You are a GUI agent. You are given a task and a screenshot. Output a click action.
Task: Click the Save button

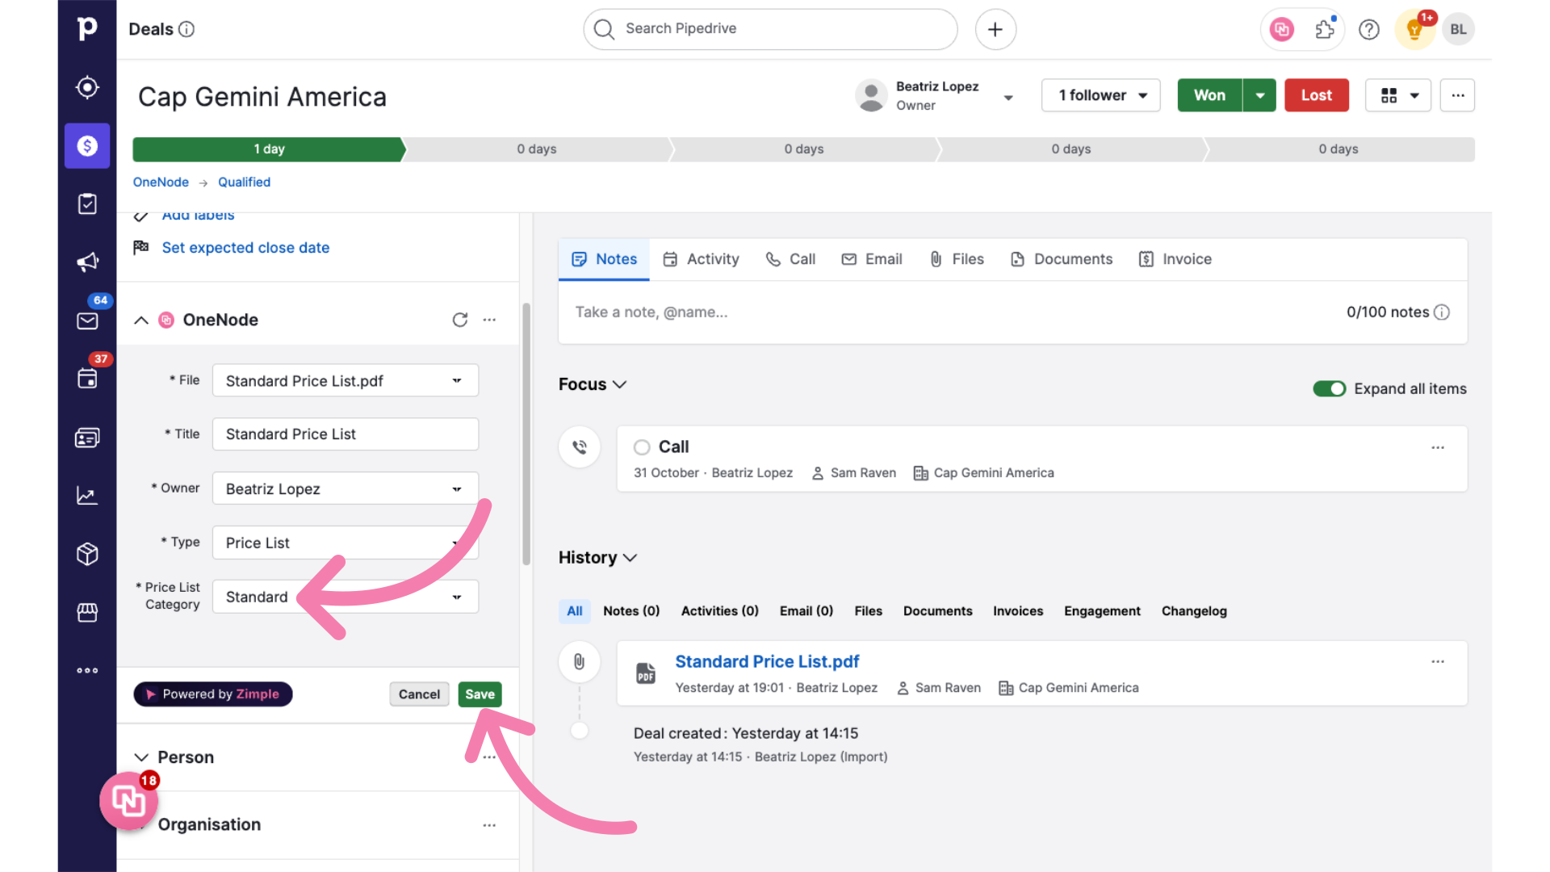coord(480,694)
